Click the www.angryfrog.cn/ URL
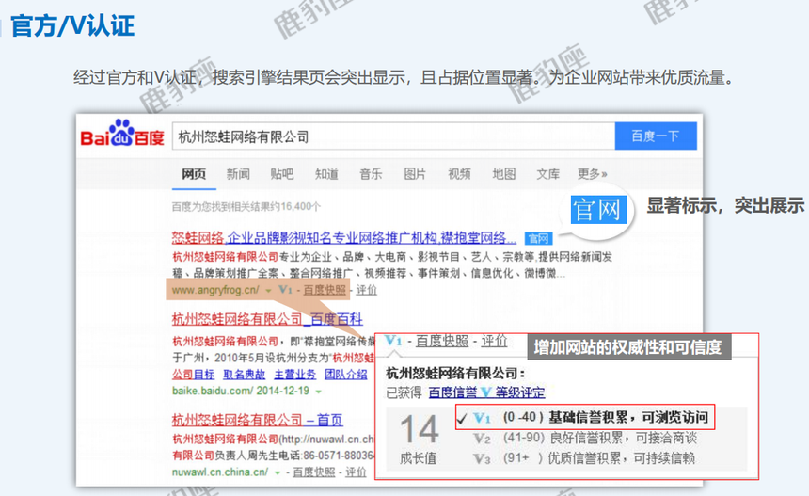This screenshot has width=809, height=496. (x=215, y=290)
